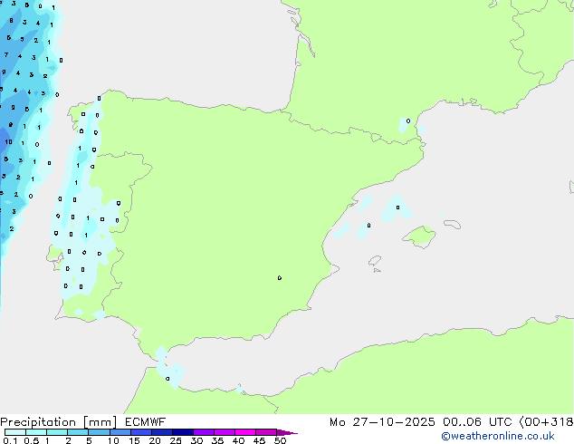Click the island of Ibiza on the map
574x444 pixels.
point(375,261)
